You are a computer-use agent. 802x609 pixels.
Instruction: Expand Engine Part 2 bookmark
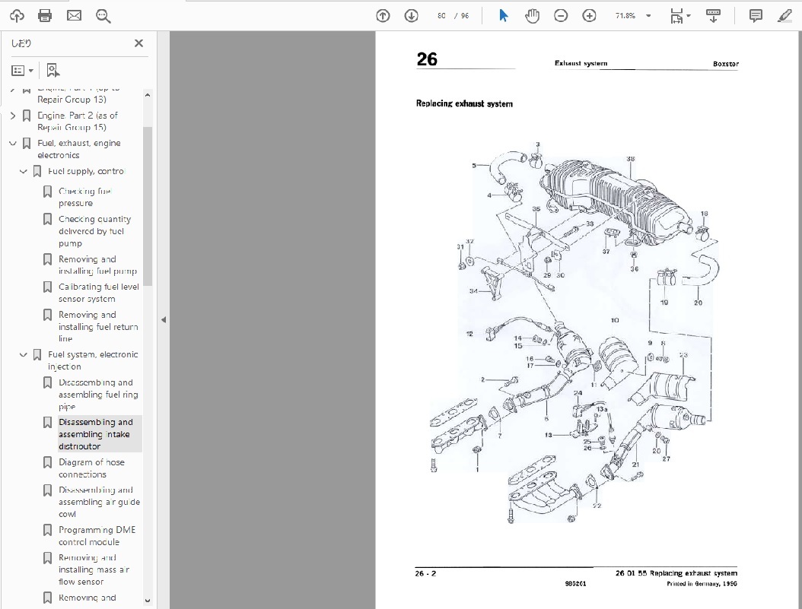click(13, 116)
